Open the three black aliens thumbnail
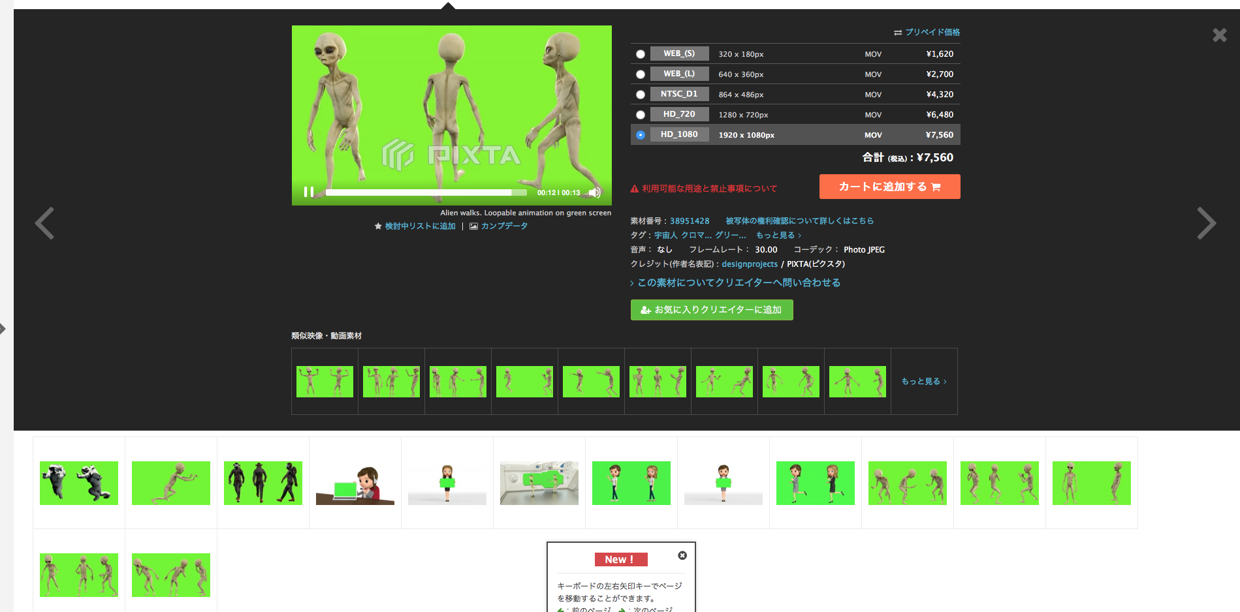 click(x=263, y=483)
